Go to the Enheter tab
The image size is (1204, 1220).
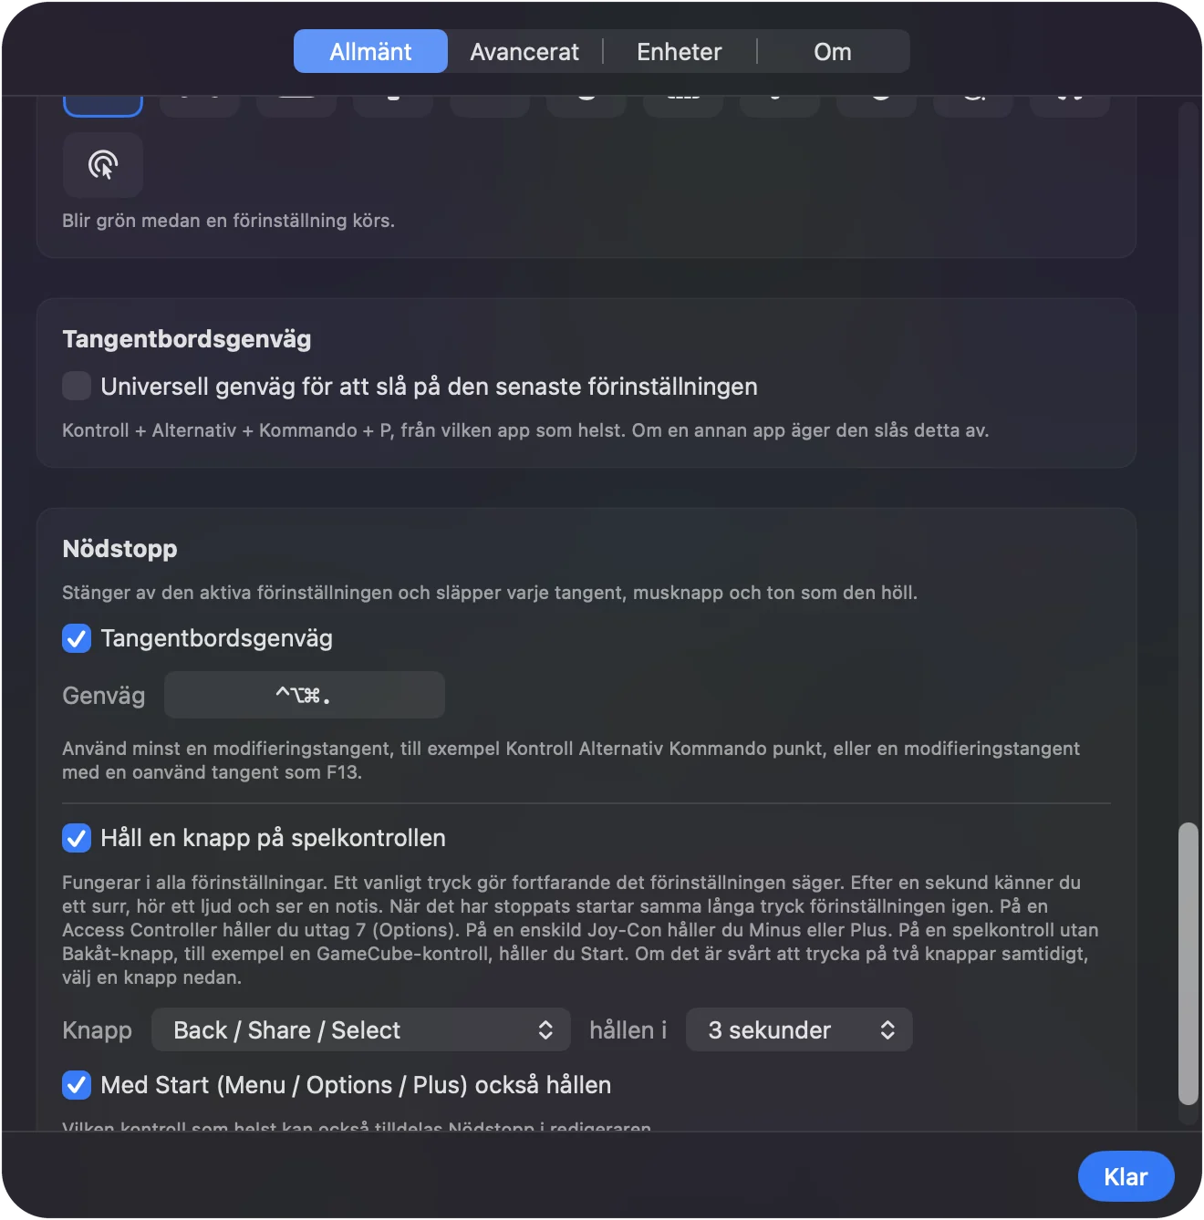point(680,52)
